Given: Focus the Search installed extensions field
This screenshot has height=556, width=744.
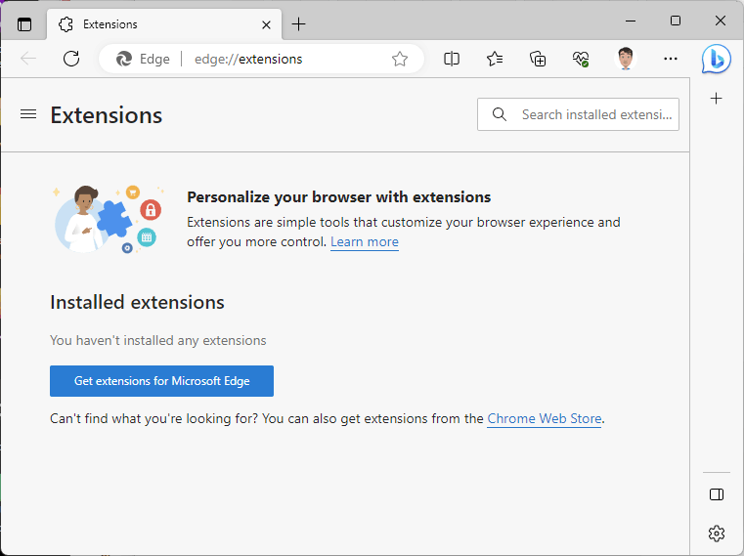Looking at the screenshot, I should [x=578, y=114].
